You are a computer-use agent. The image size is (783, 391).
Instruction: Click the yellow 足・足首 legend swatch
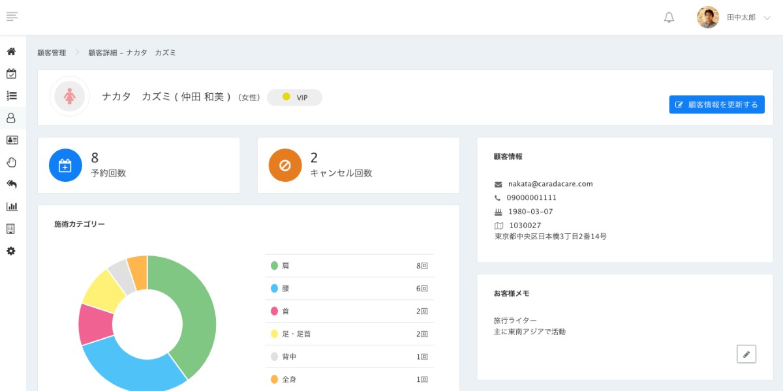275,334
